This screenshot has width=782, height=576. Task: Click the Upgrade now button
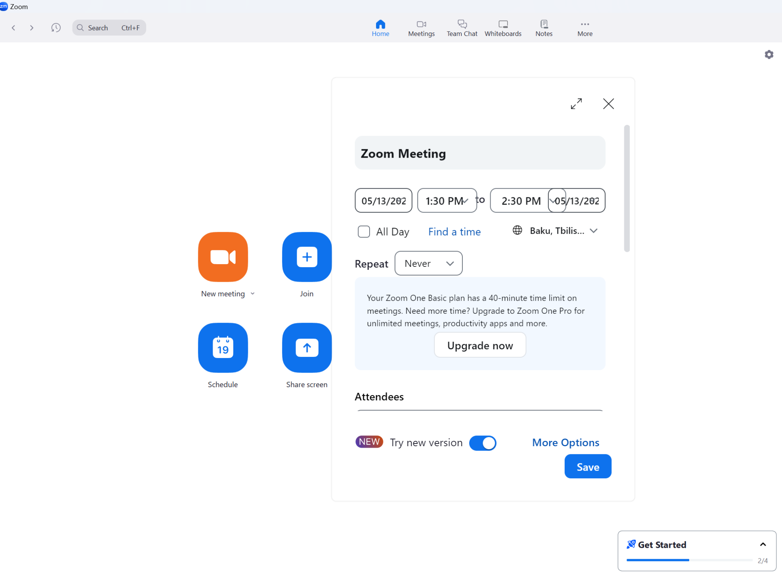480,345
